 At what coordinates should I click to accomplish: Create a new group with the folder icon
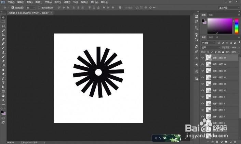tap(226, 142)
